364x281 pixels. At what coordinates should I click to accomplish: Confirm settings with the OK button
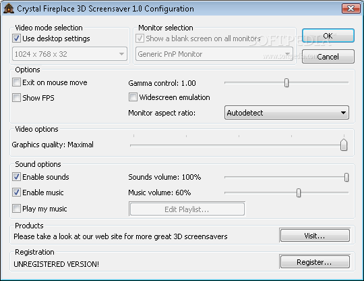328,36
